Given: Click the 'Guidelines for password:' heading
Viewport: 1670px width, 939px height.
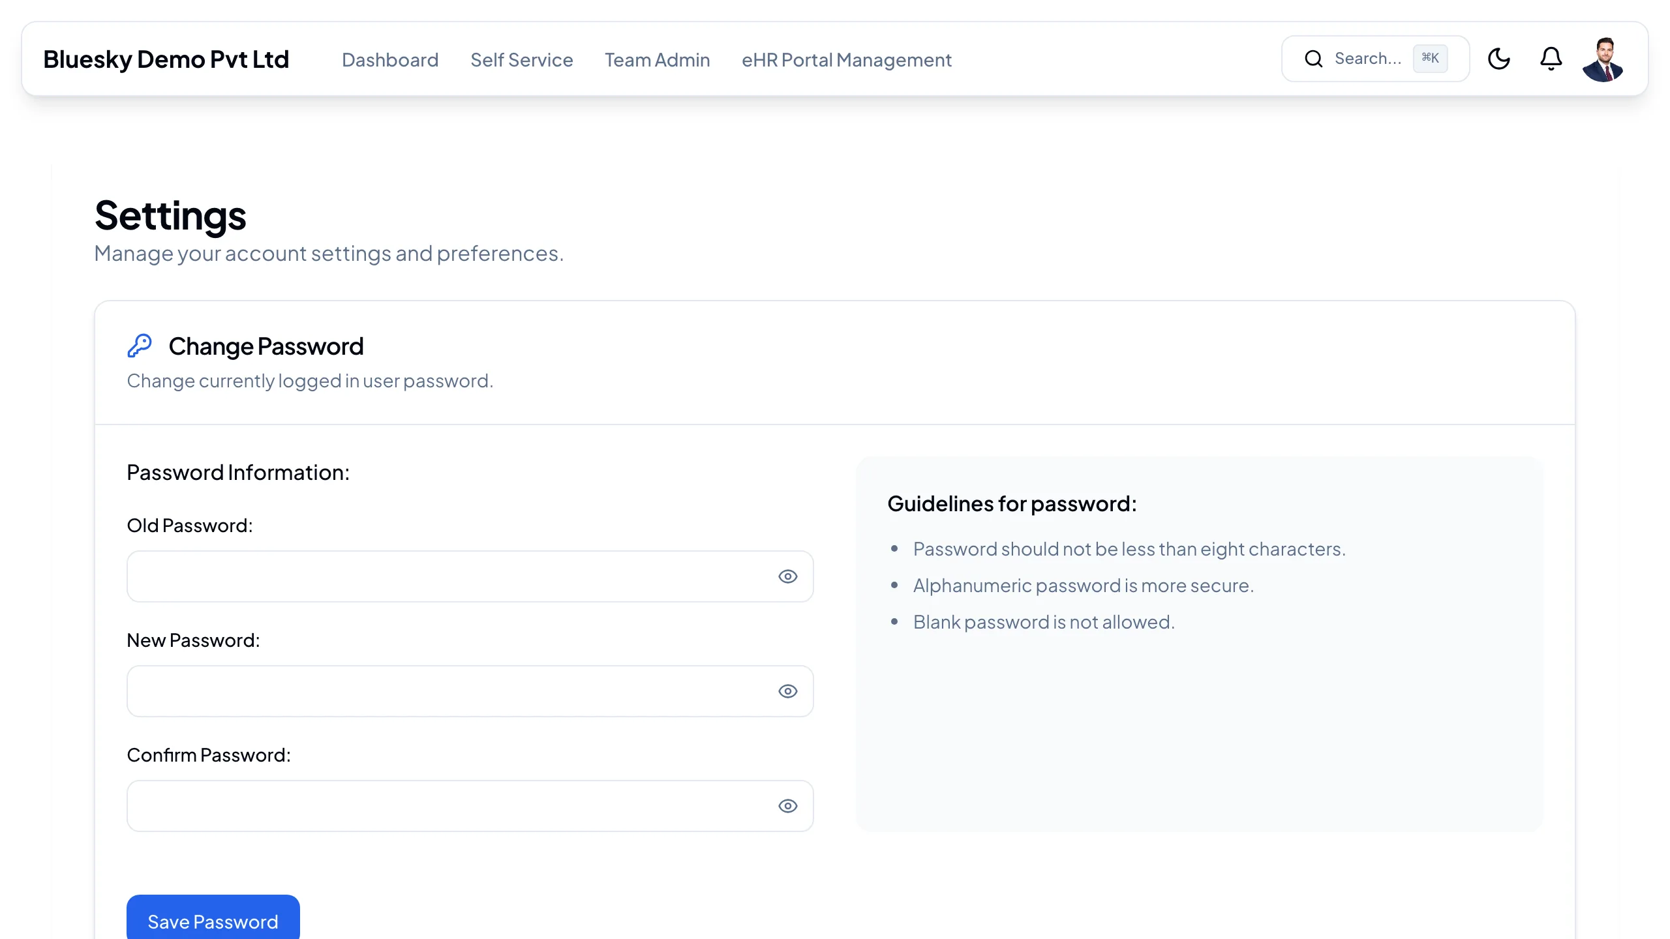Looking at the screenshot, I should 1012,503.
